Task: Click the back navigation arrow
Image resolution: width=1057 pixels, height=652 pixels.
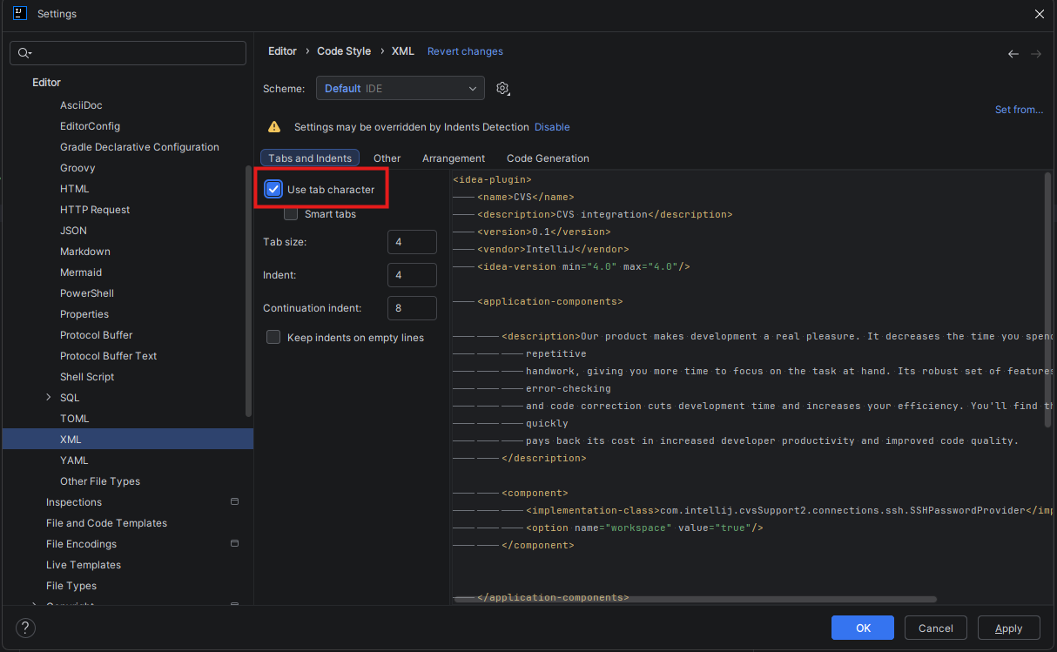Action: (1013, 54)
